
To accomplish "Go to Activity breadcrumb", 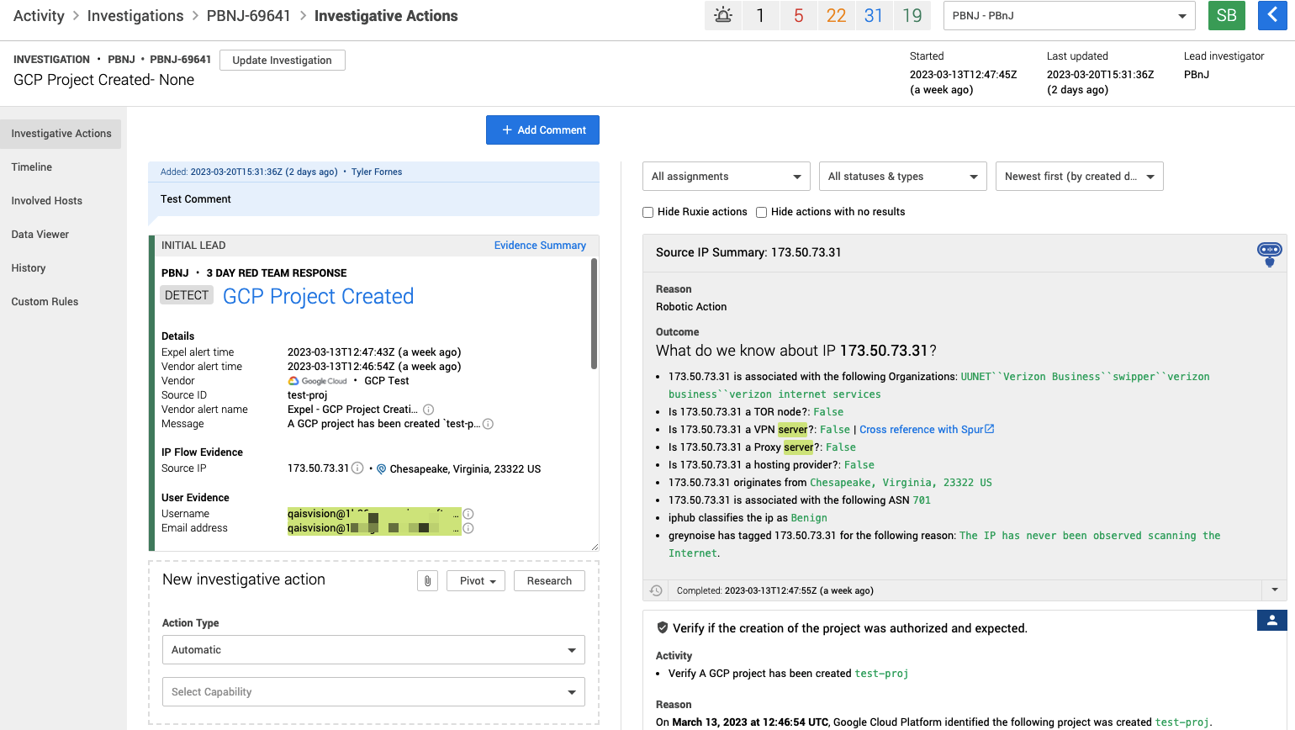I will coord(39,16).
